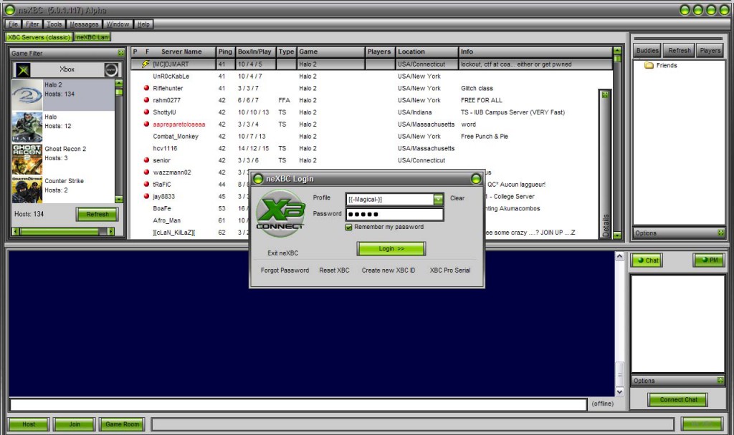Click the red dot next to wazzmann02

tap(146, 172)
